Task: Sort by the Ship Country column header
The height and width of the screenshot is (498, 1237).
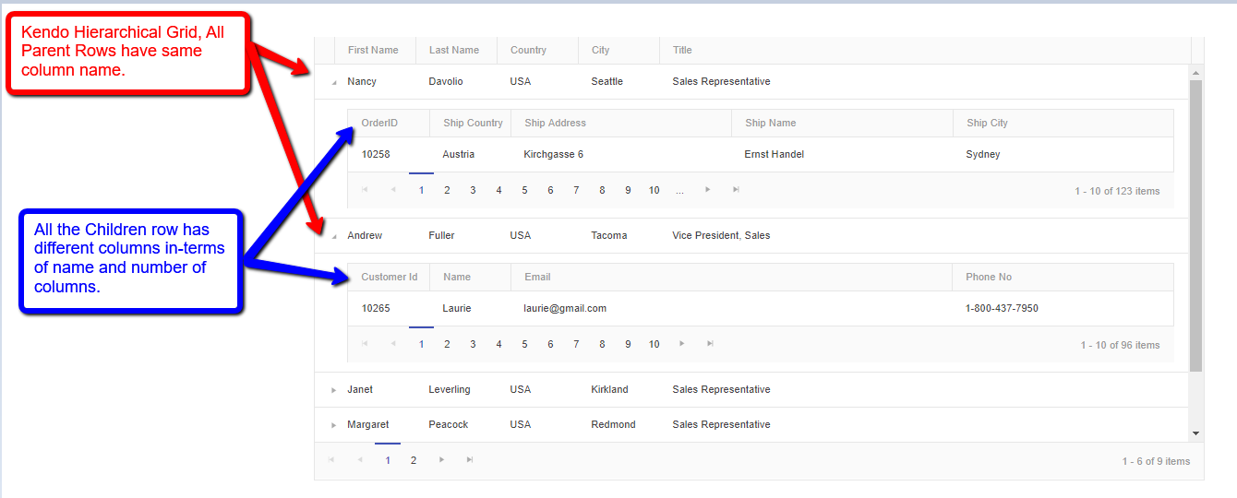Action: point(473,123)
